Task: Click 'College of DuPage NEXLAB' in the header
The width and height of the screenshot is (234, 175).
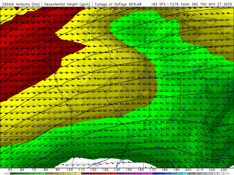Action: [118, 4]
